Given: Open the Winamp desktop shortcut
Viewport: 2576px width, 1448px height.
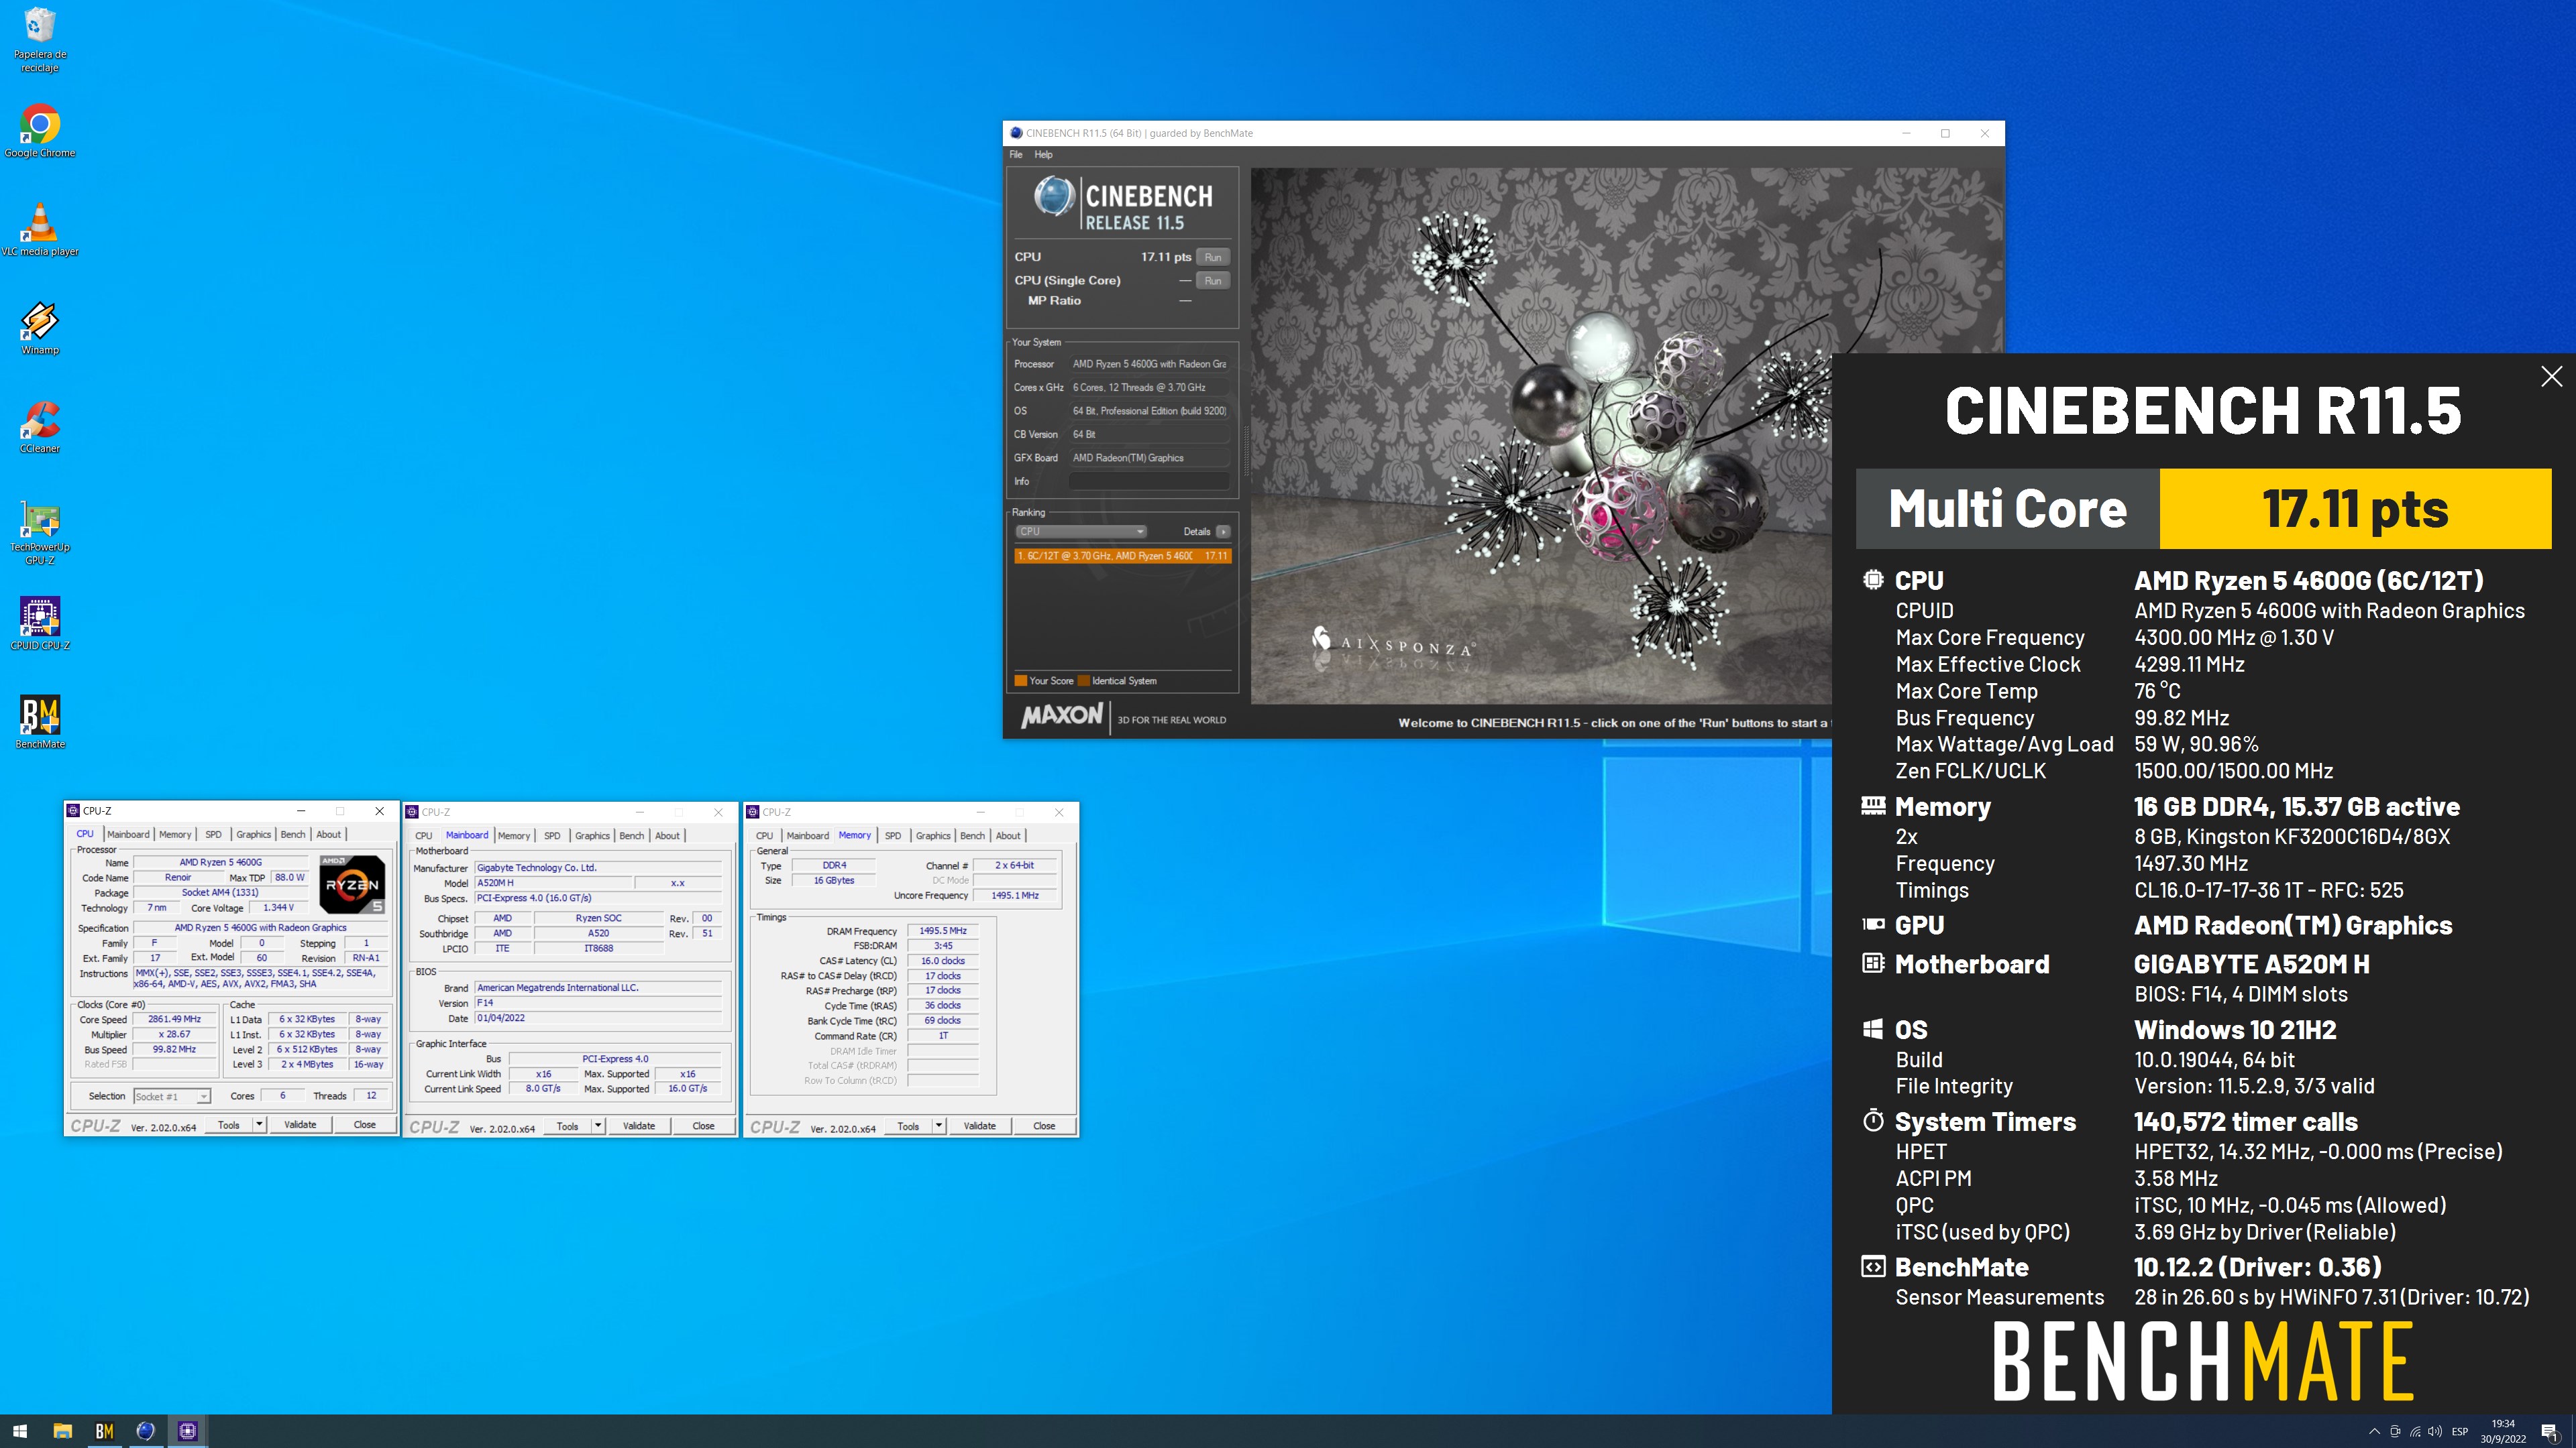Looking at the screenshot, I should [x=40, y=328].
